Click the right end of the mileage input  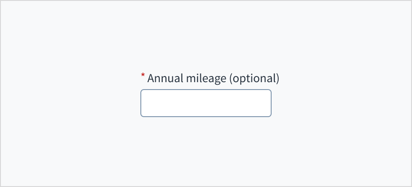point(267,103)
